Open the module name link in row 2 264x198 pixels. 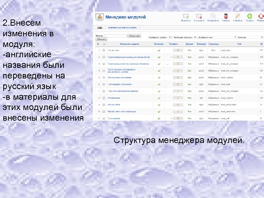tap(129, 57)
